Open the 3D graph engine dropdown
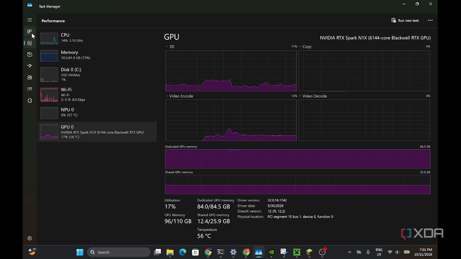 (x=170, y=47)
